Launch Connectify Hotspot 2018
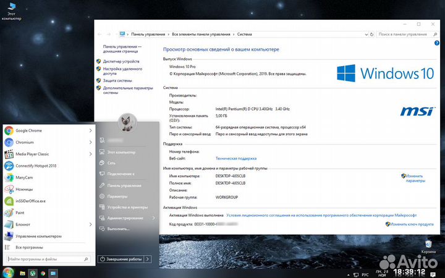 (48, 166)
